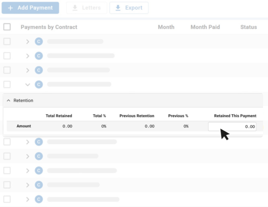This screenshot has height=207, width=268.
Task: Expand the last contract row in the list
Action: (28, 199)
